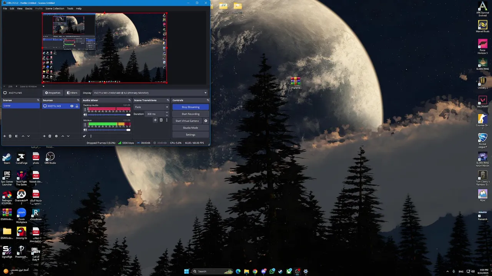This screenshot has height=276, width=492.
Task: Open the Zoom Workplace desktop shortcut
Action: click(21, 216)
